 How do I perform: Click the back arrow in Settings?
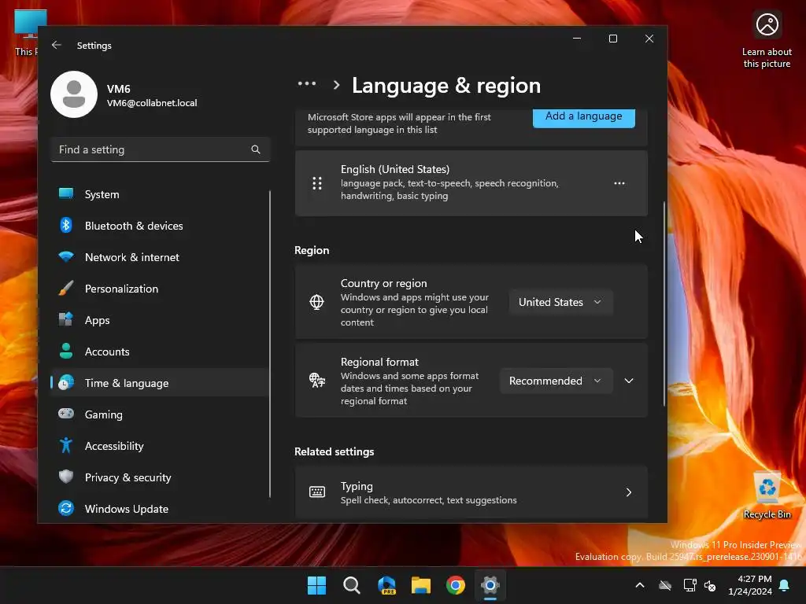click(x=57, y=45)
